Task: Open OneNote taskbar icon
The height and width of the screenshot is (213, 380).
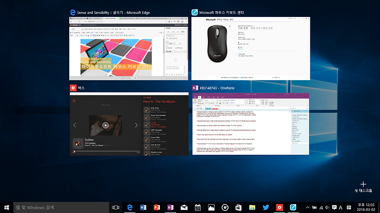Action: point(170,207)
